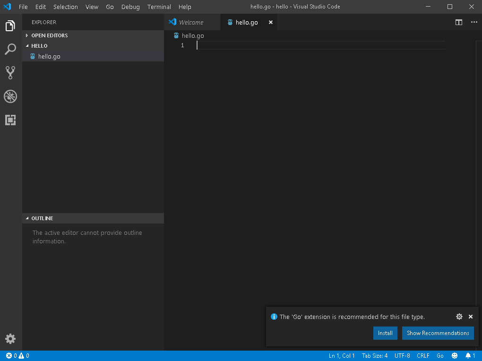The image size is (482, 361).
Task: Change the CRLF line ending setting
Action: click(x=422, y=355)
